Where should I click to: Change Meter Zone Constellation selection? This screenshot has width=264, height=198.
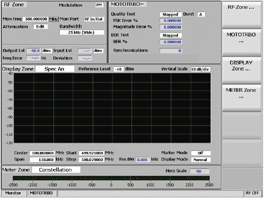[56, 170]
